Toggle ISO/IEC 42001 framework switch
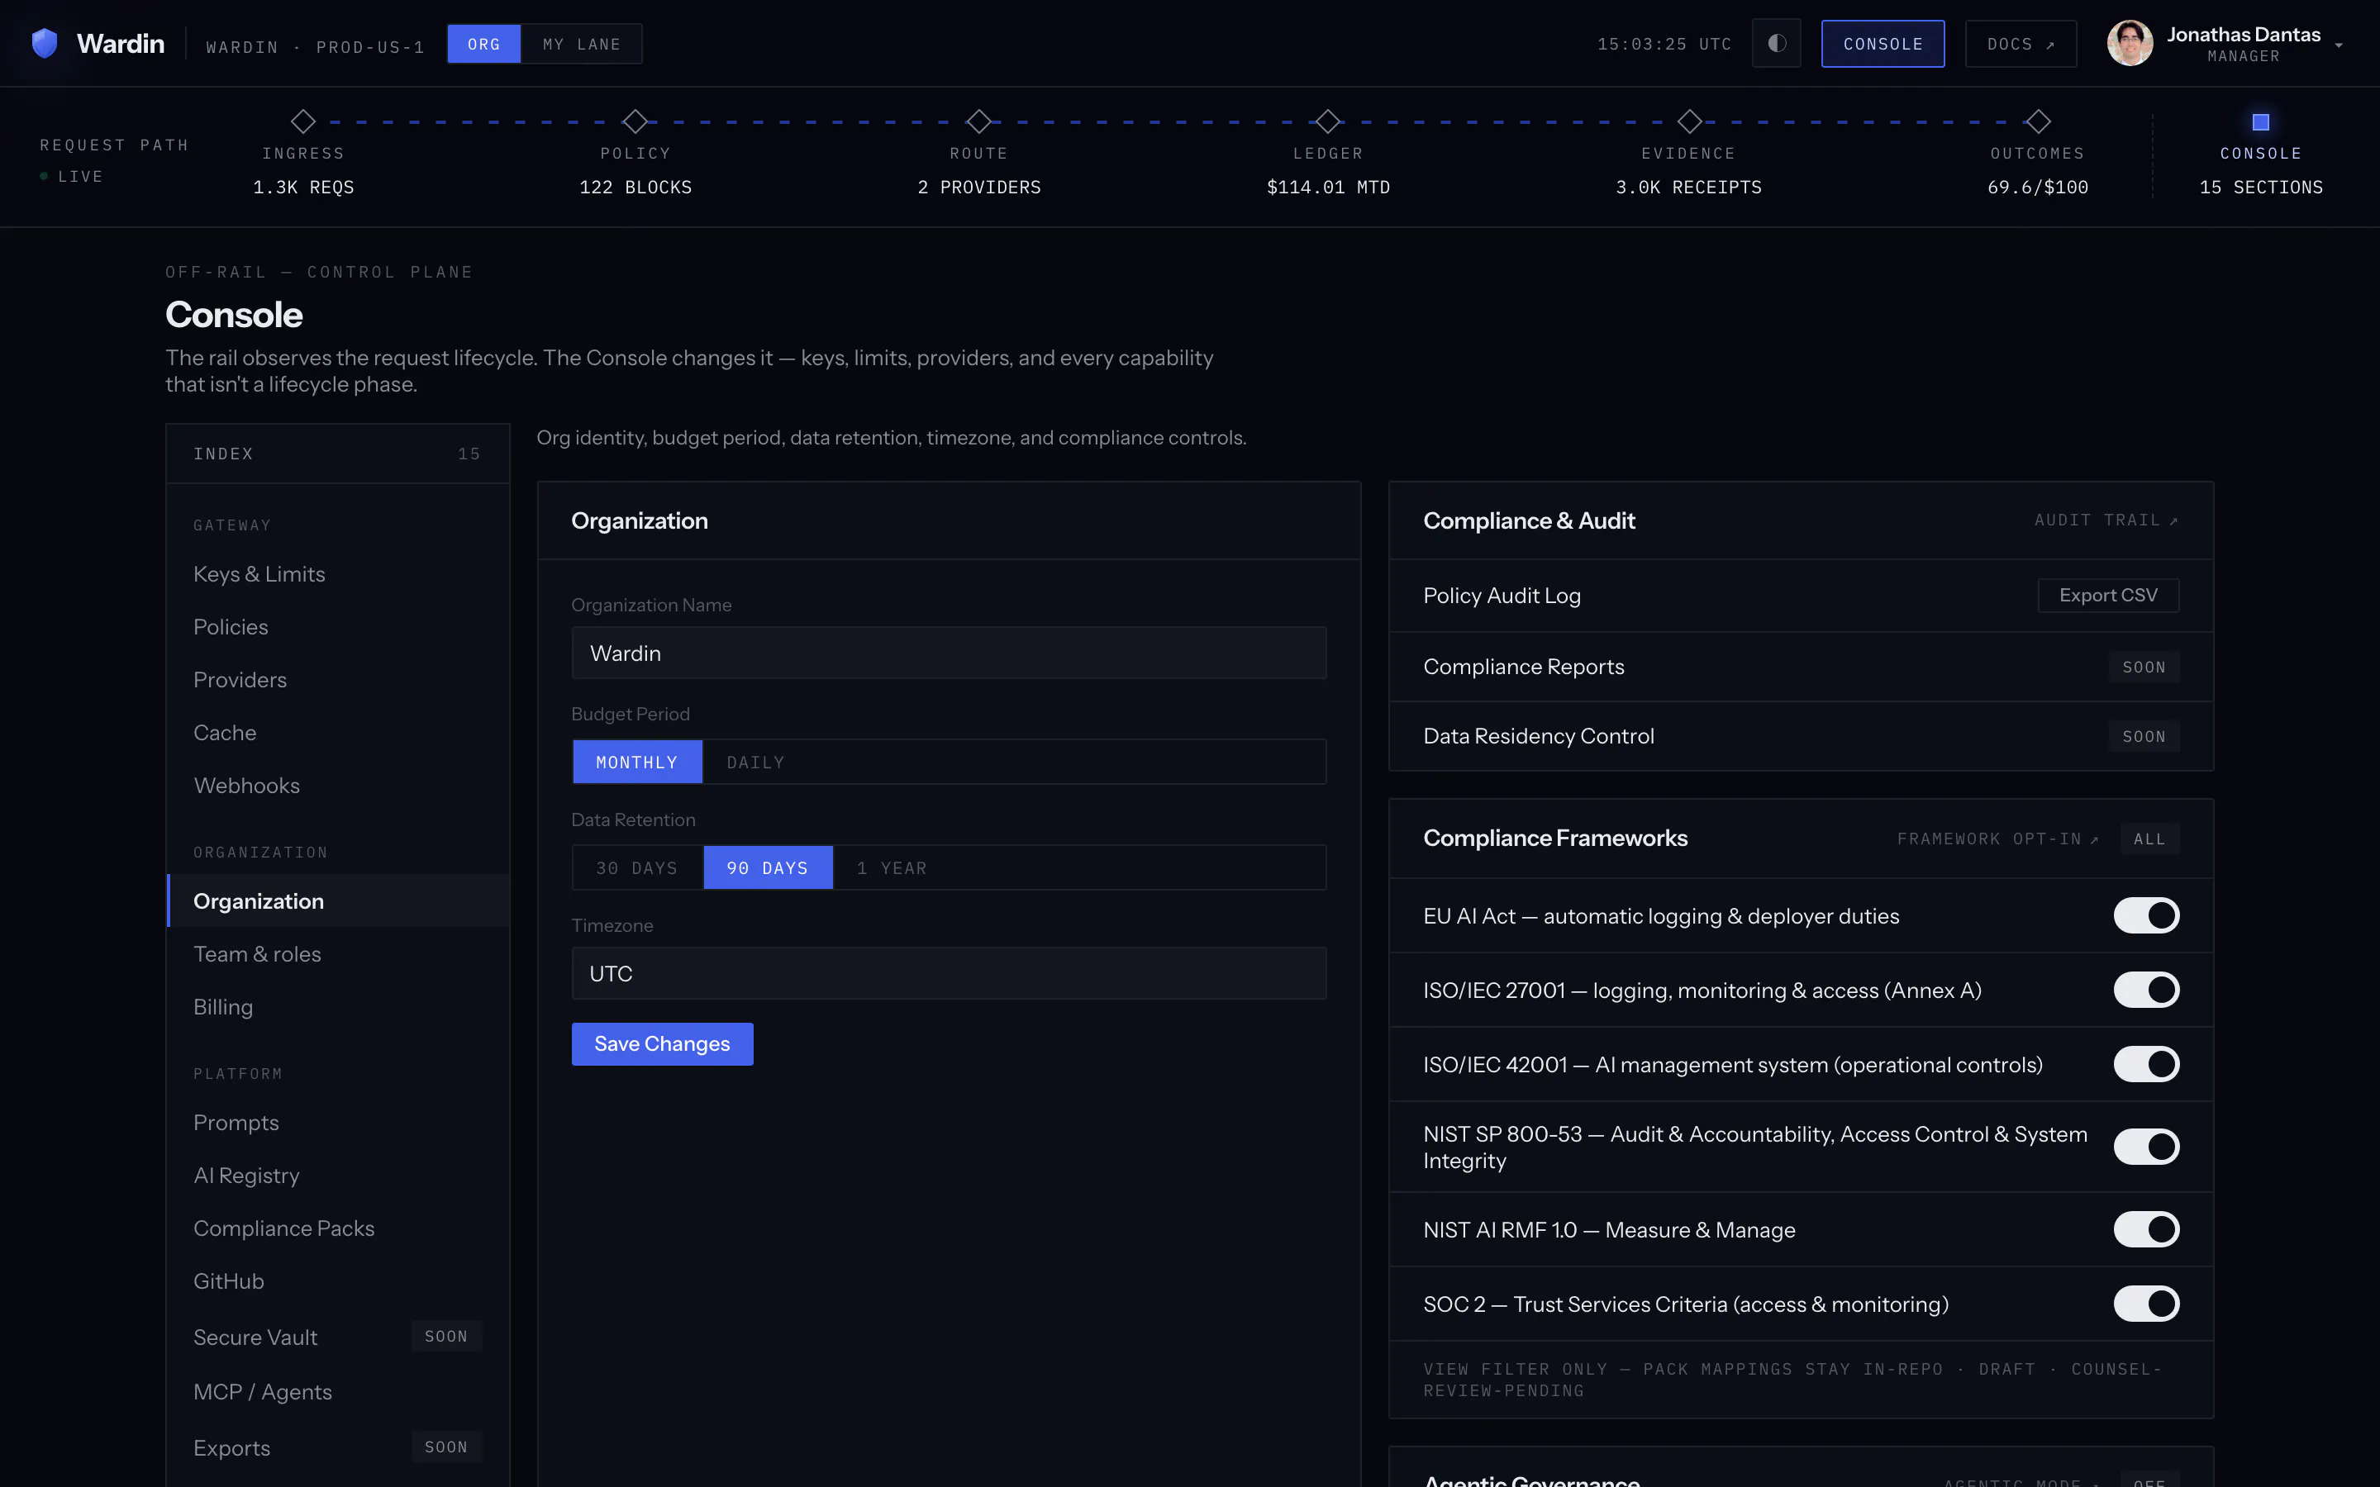 point(2146,1064)
